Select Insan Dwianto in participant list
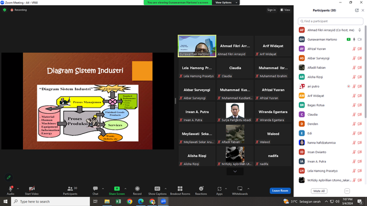 point(330,152)
